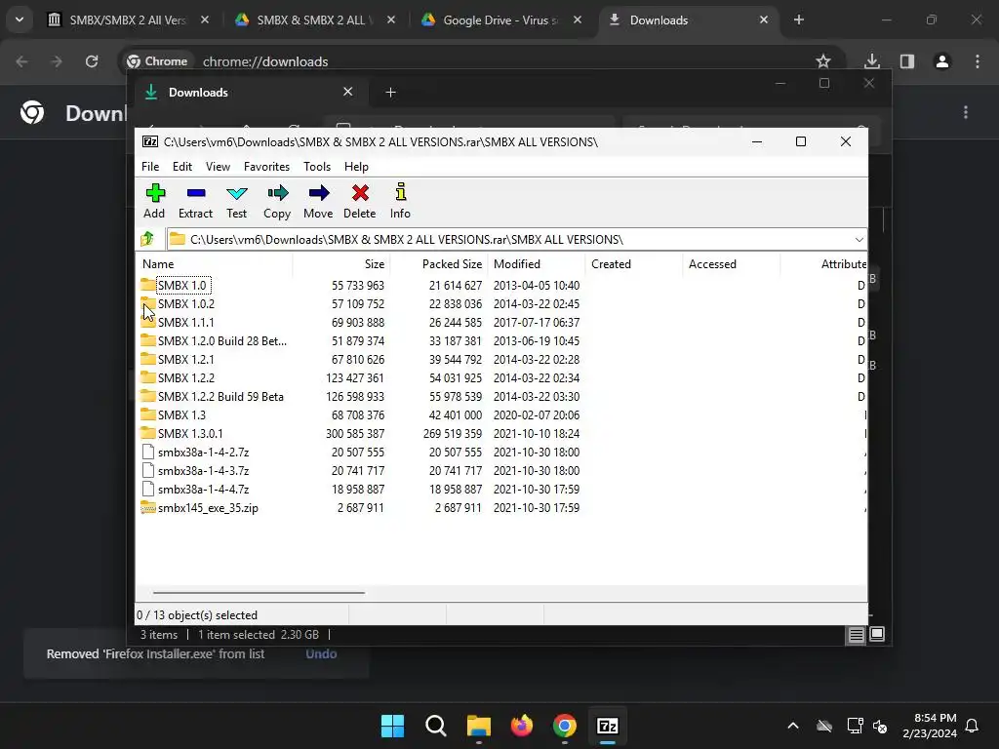999x749 pixels.
Task: Sort by the Created column header
Action: [x=634, y=263]
